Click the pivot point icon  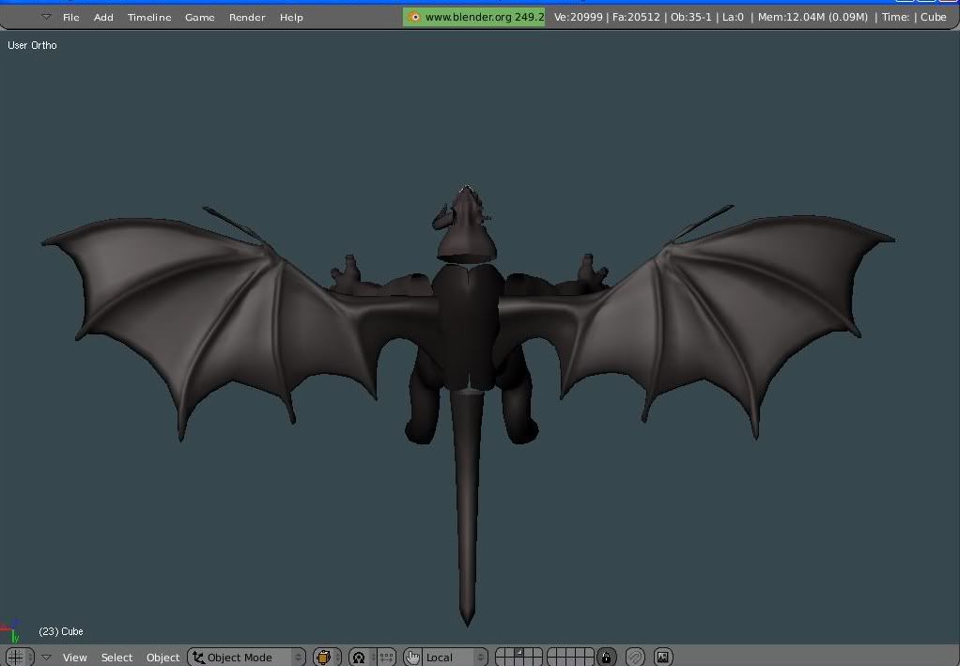(359, 657)
